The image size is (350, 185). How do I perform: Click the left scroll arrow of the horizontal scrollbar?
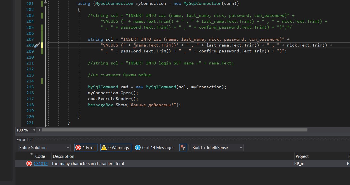point(39,130)
